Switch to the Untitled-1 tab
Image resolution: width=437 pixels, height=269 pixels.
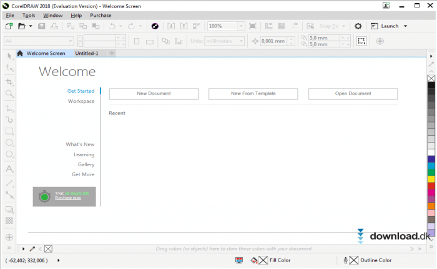pyautogui.click(x=87, y=53)
